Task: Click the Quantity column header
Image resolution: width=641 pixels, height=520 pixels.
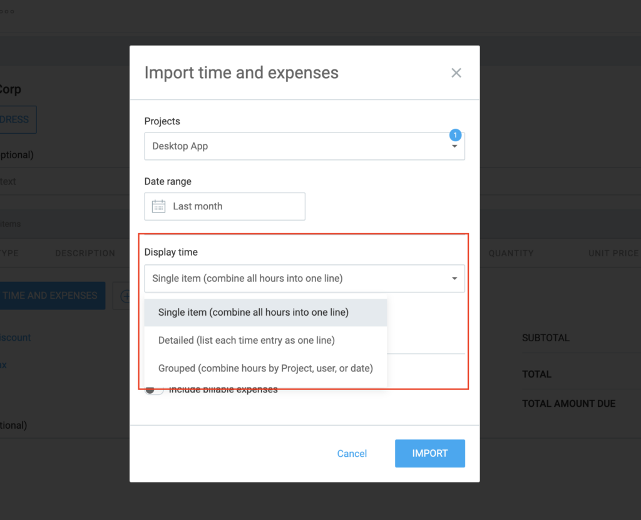Action: click(x=511, y=253)
